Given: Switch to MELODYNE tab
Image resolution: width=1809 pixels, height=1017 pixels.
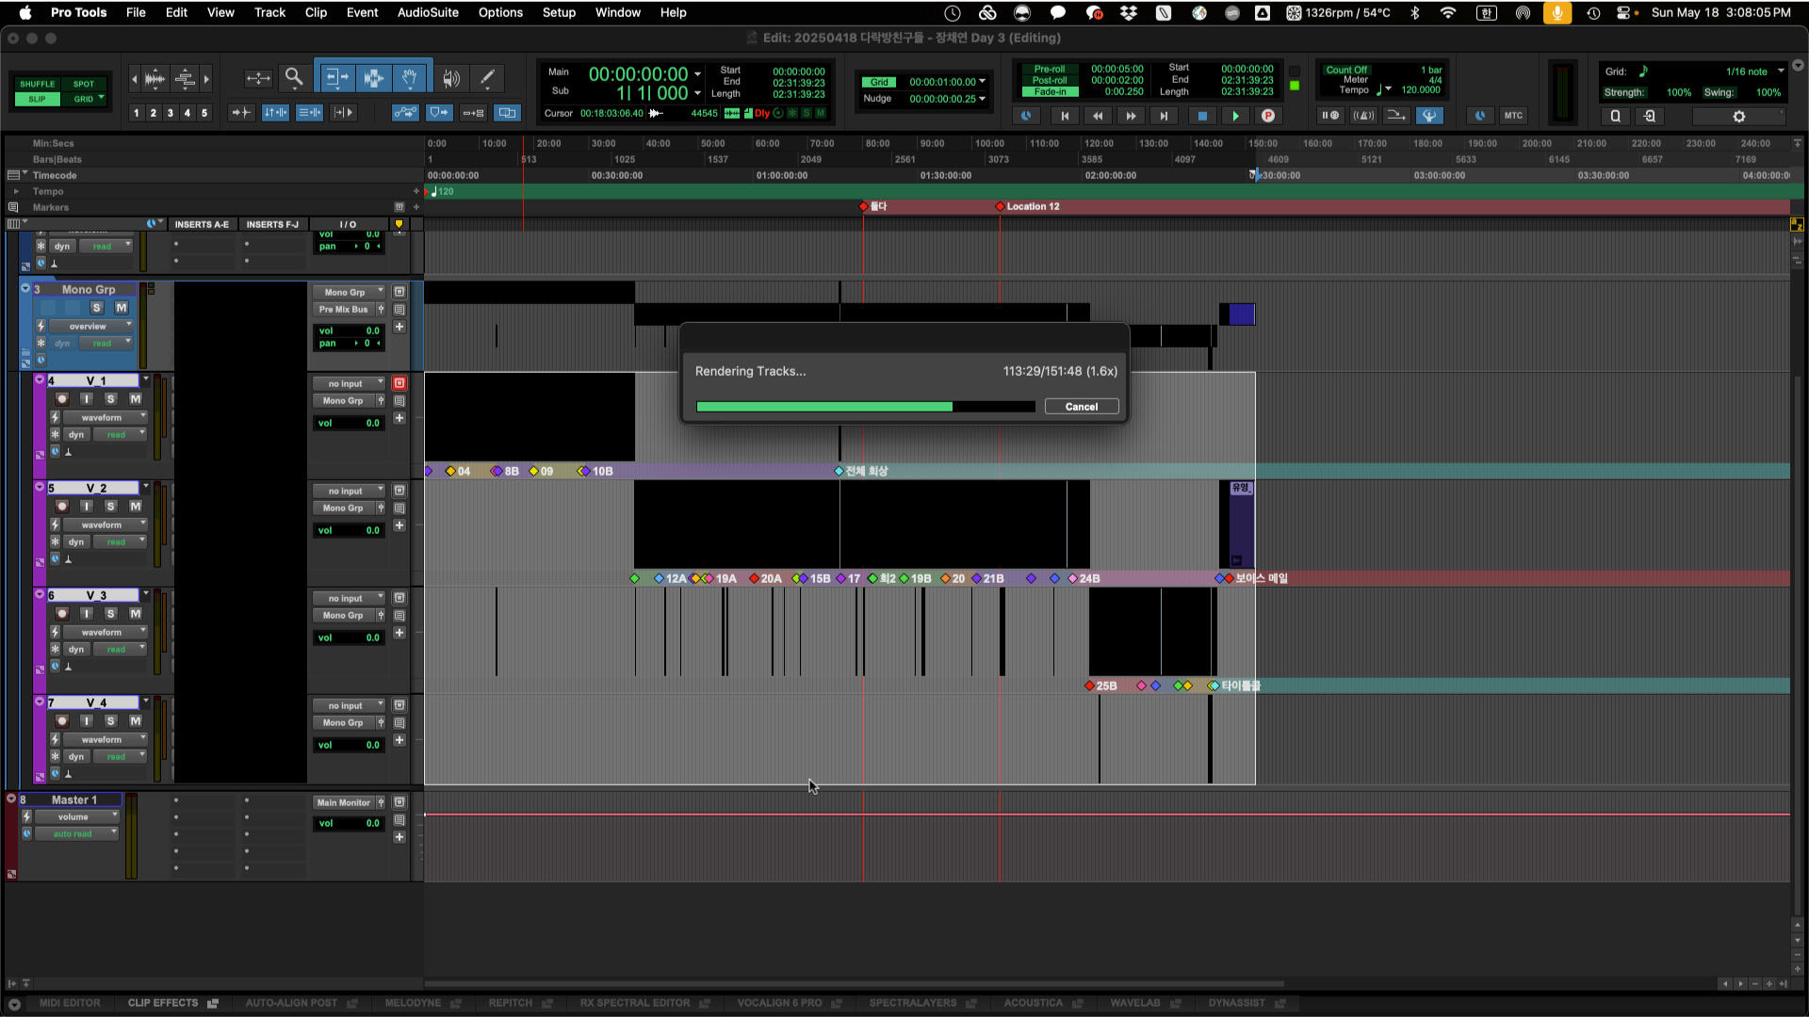Looking at the screenshot, I should point(413,1004).
